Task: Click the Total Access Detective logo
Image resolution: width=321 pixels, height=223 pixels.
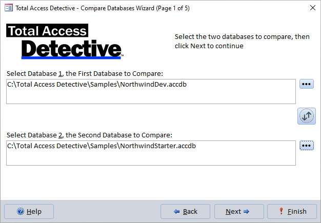Action: coord(65,42)
